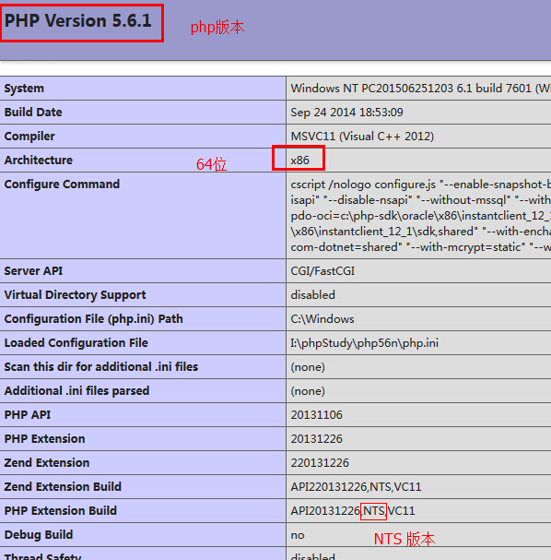Screen dimensions: 551x560
Task: Click the 20131106 PHP API value
Action: click(x=316, y=414)
